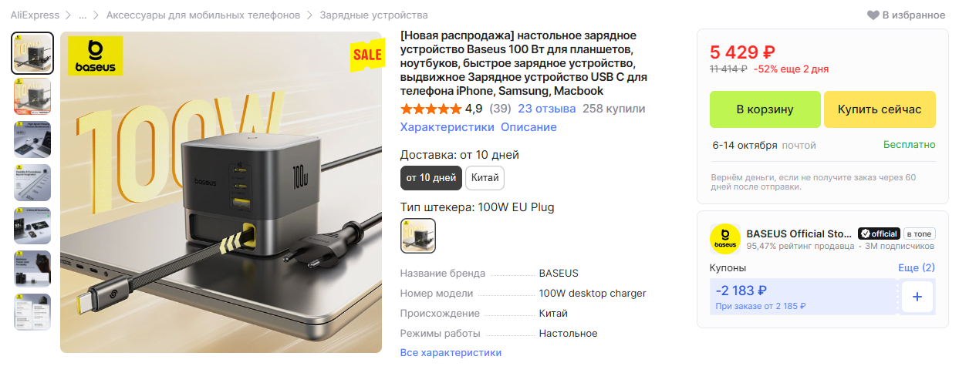Click the Baseus store logo icon
Viewport: 959px width, 373px height.
[725, 240]
